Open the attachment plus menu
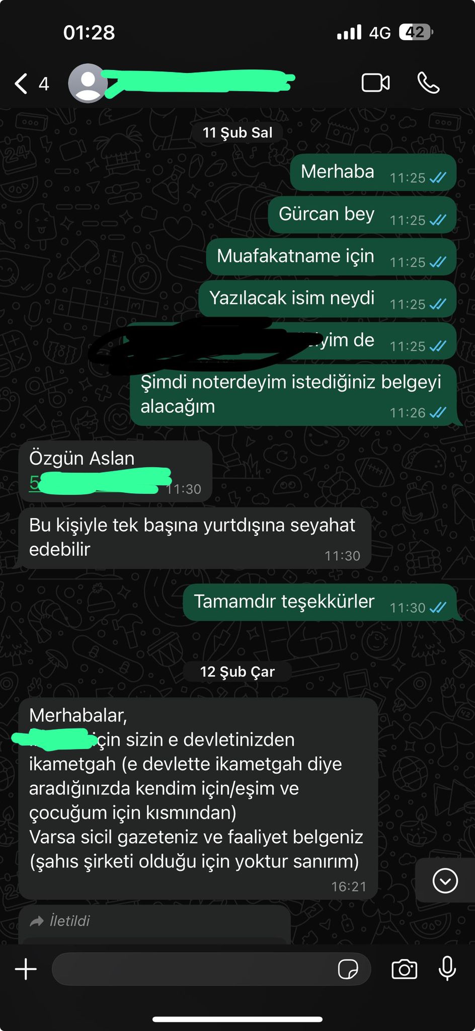The height and width of the screenshot is (1031, 475). (x=26, y=969)
